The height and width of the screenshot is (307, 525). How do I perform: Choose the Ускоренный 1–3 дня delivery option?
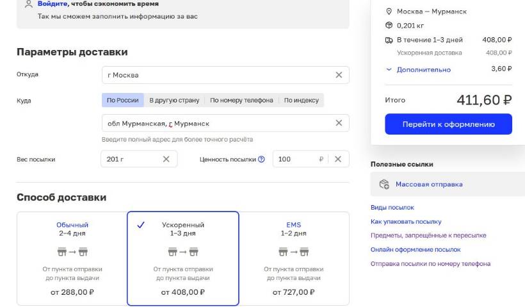183,258
